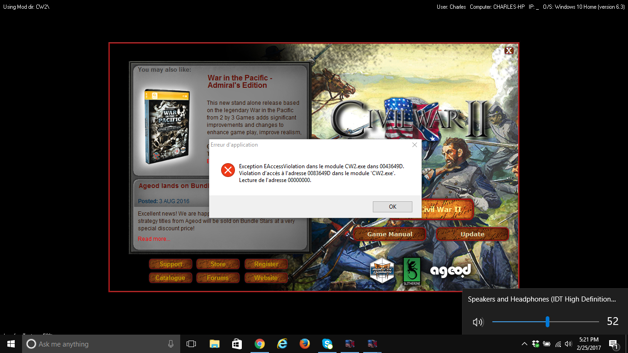
Task: Close the Civil War II launcher window
Action: [x=509, y=51]
